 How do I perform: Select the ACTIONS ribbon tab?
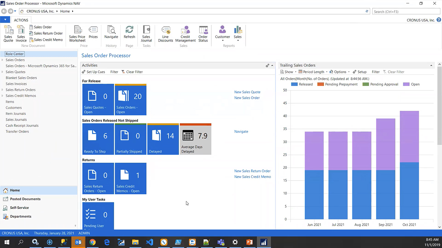[x=21, y=20]
